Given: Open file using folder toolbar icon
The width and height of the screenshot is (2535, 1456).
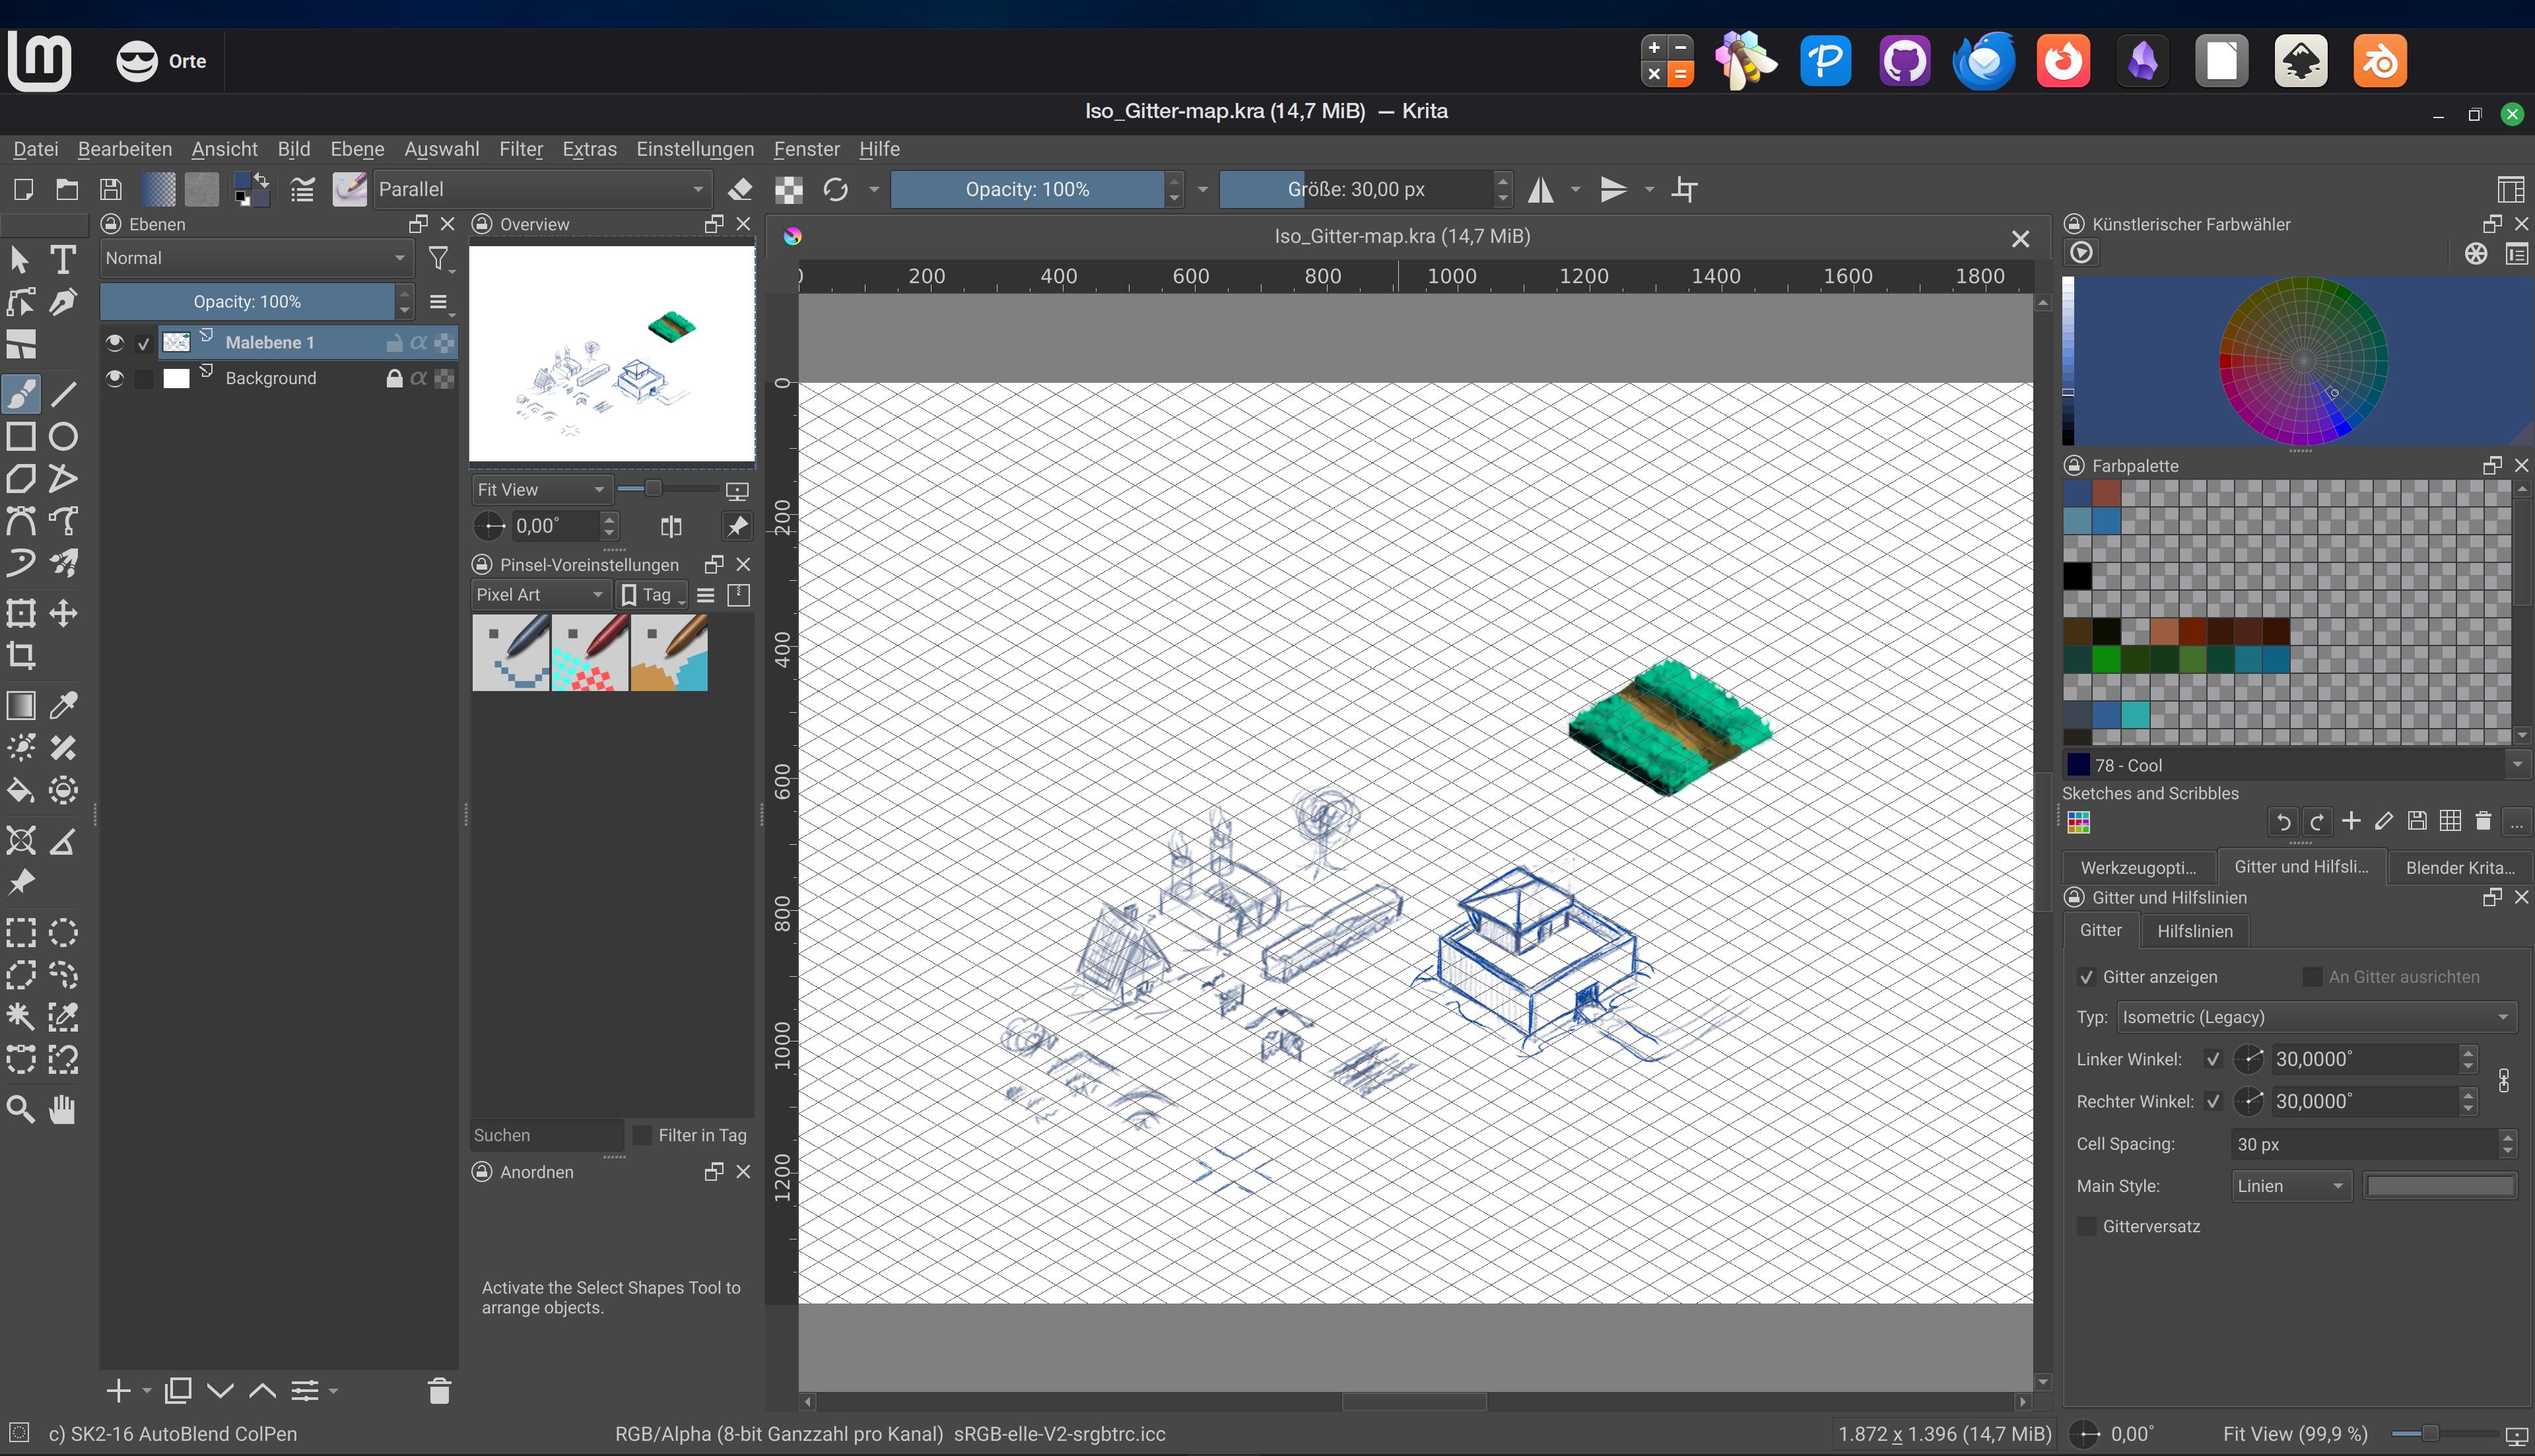Looking at the screenshot, I should coord(66,189).
